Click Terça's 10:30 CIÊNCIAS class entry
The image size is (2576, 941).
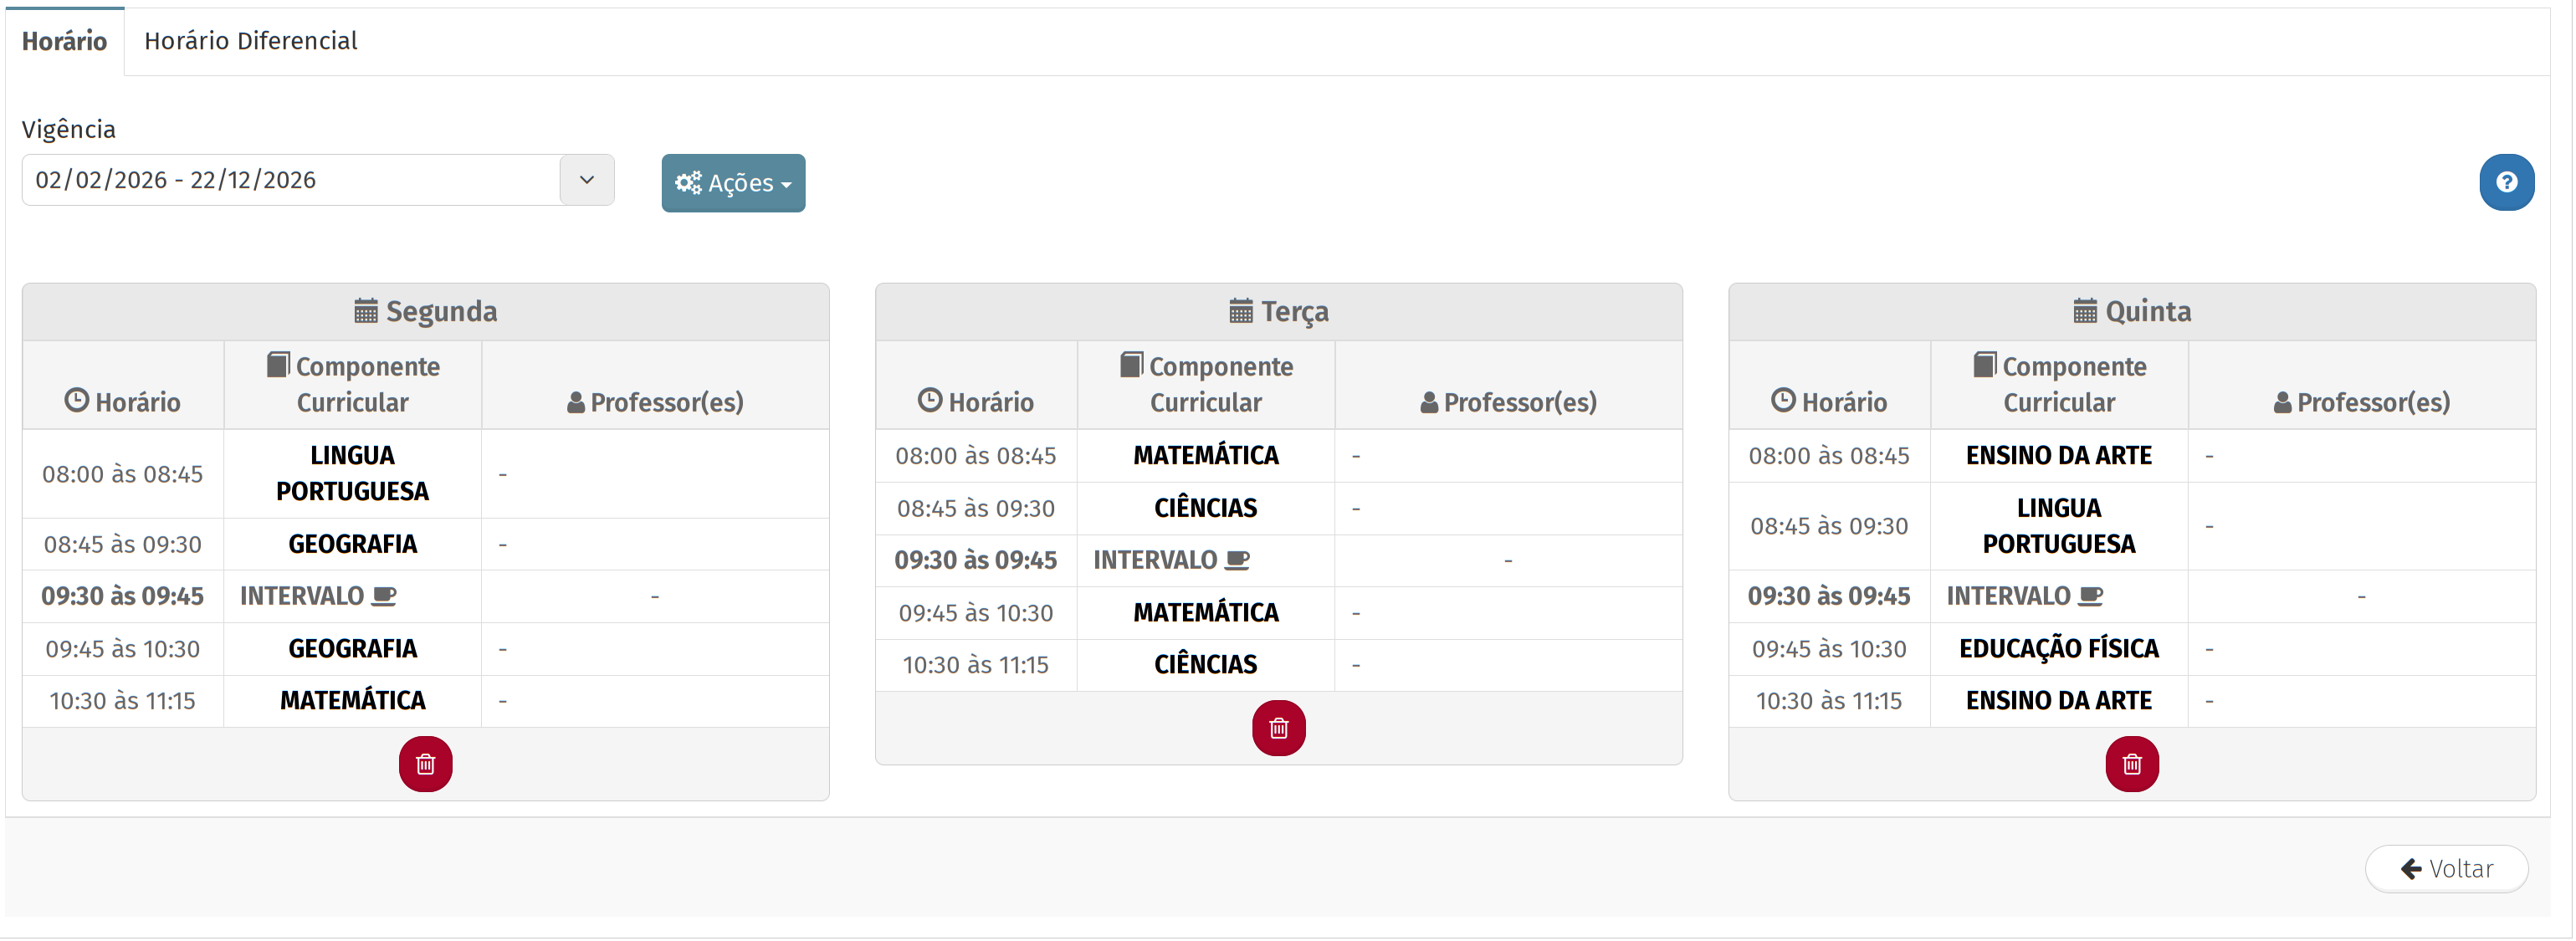1205,665
